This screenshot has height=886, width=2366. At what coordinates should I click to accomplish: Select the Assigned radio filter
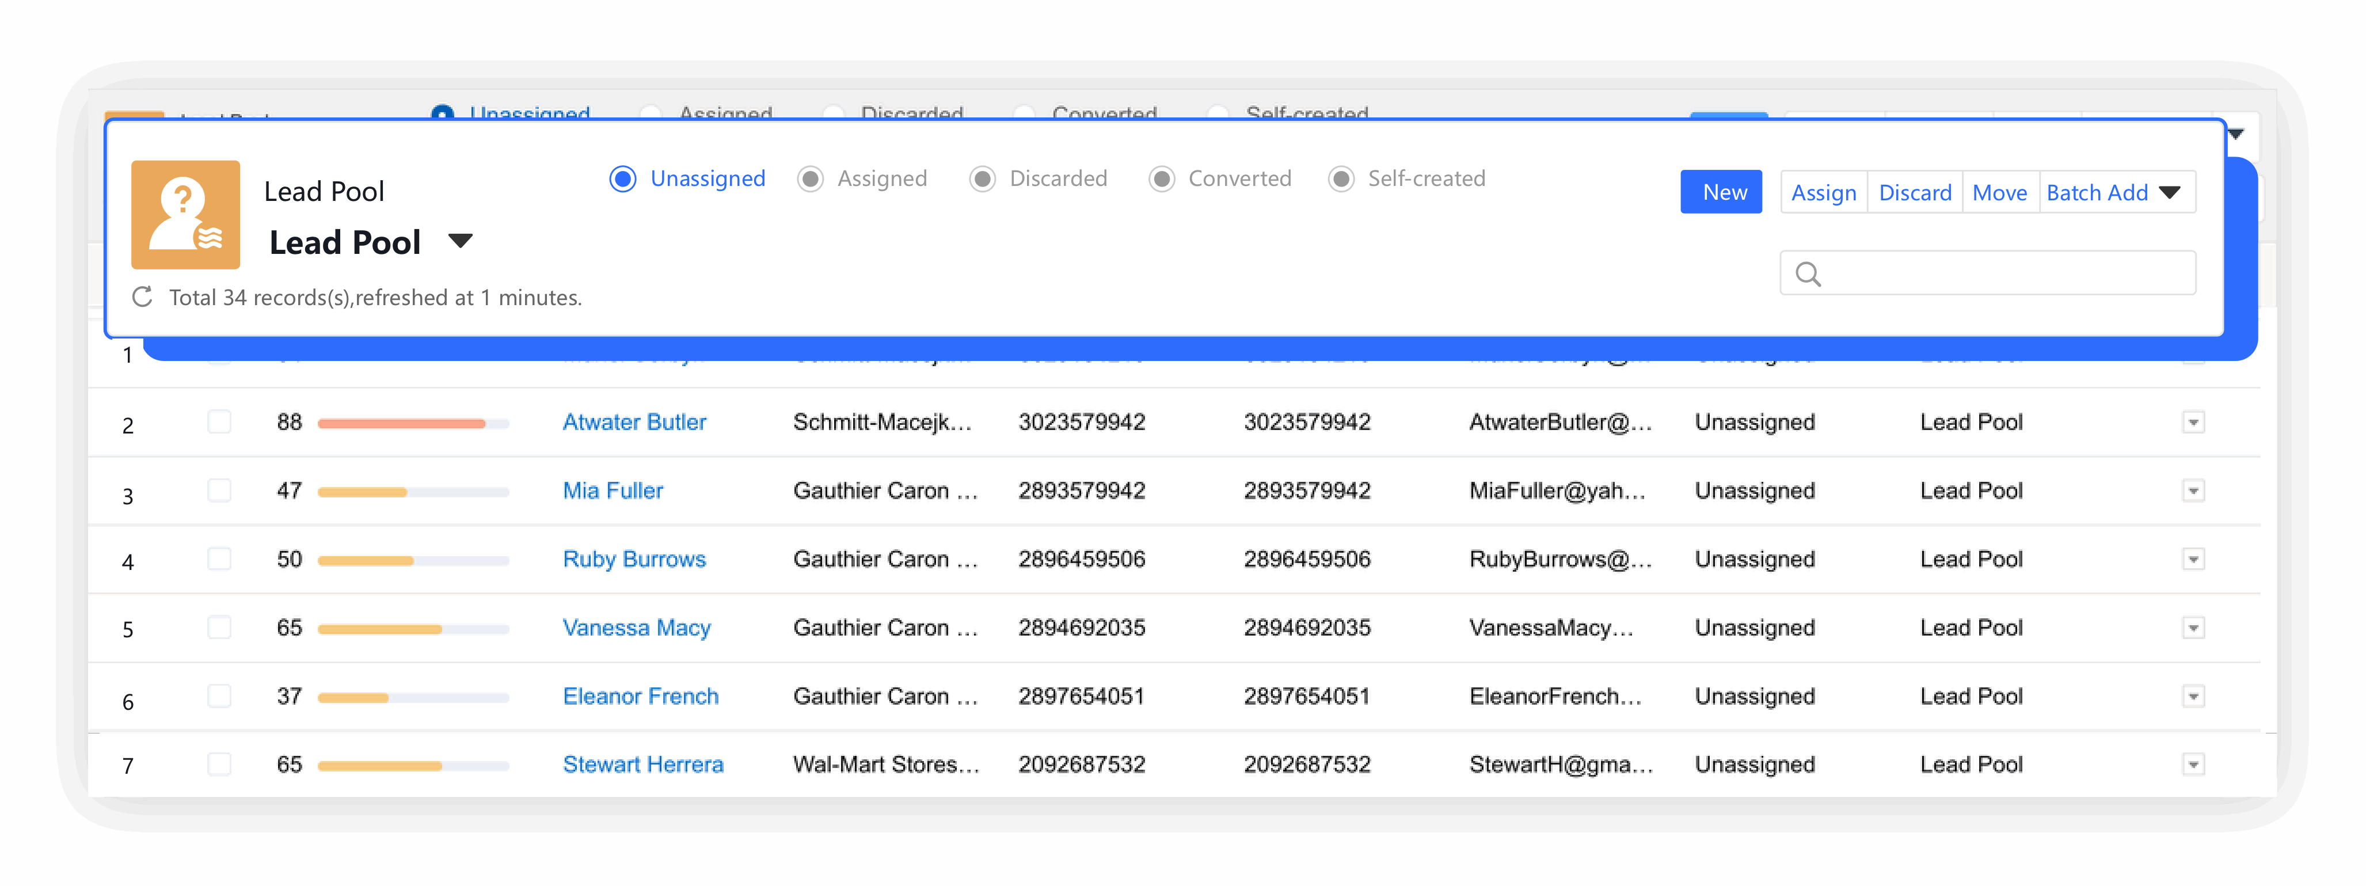(x=810, y=178)
